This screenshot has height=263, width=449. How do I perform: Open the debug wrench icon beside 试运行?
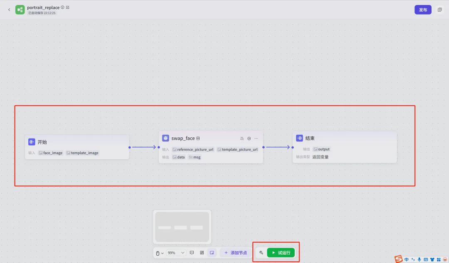coord(261,253)
